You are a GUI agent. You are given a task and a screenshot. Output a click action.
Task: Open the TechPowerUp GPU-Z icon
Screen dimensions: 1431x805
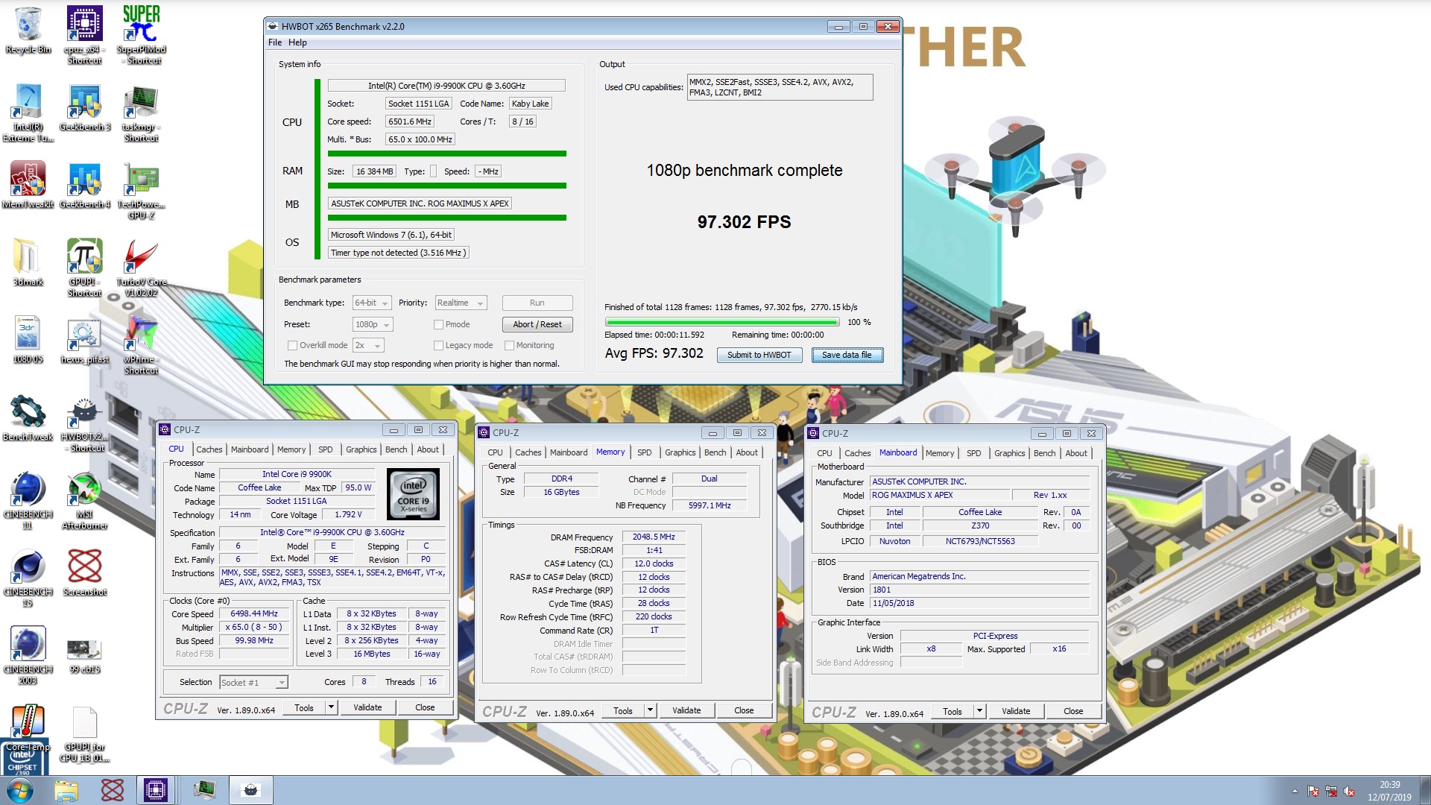[141, 189]
